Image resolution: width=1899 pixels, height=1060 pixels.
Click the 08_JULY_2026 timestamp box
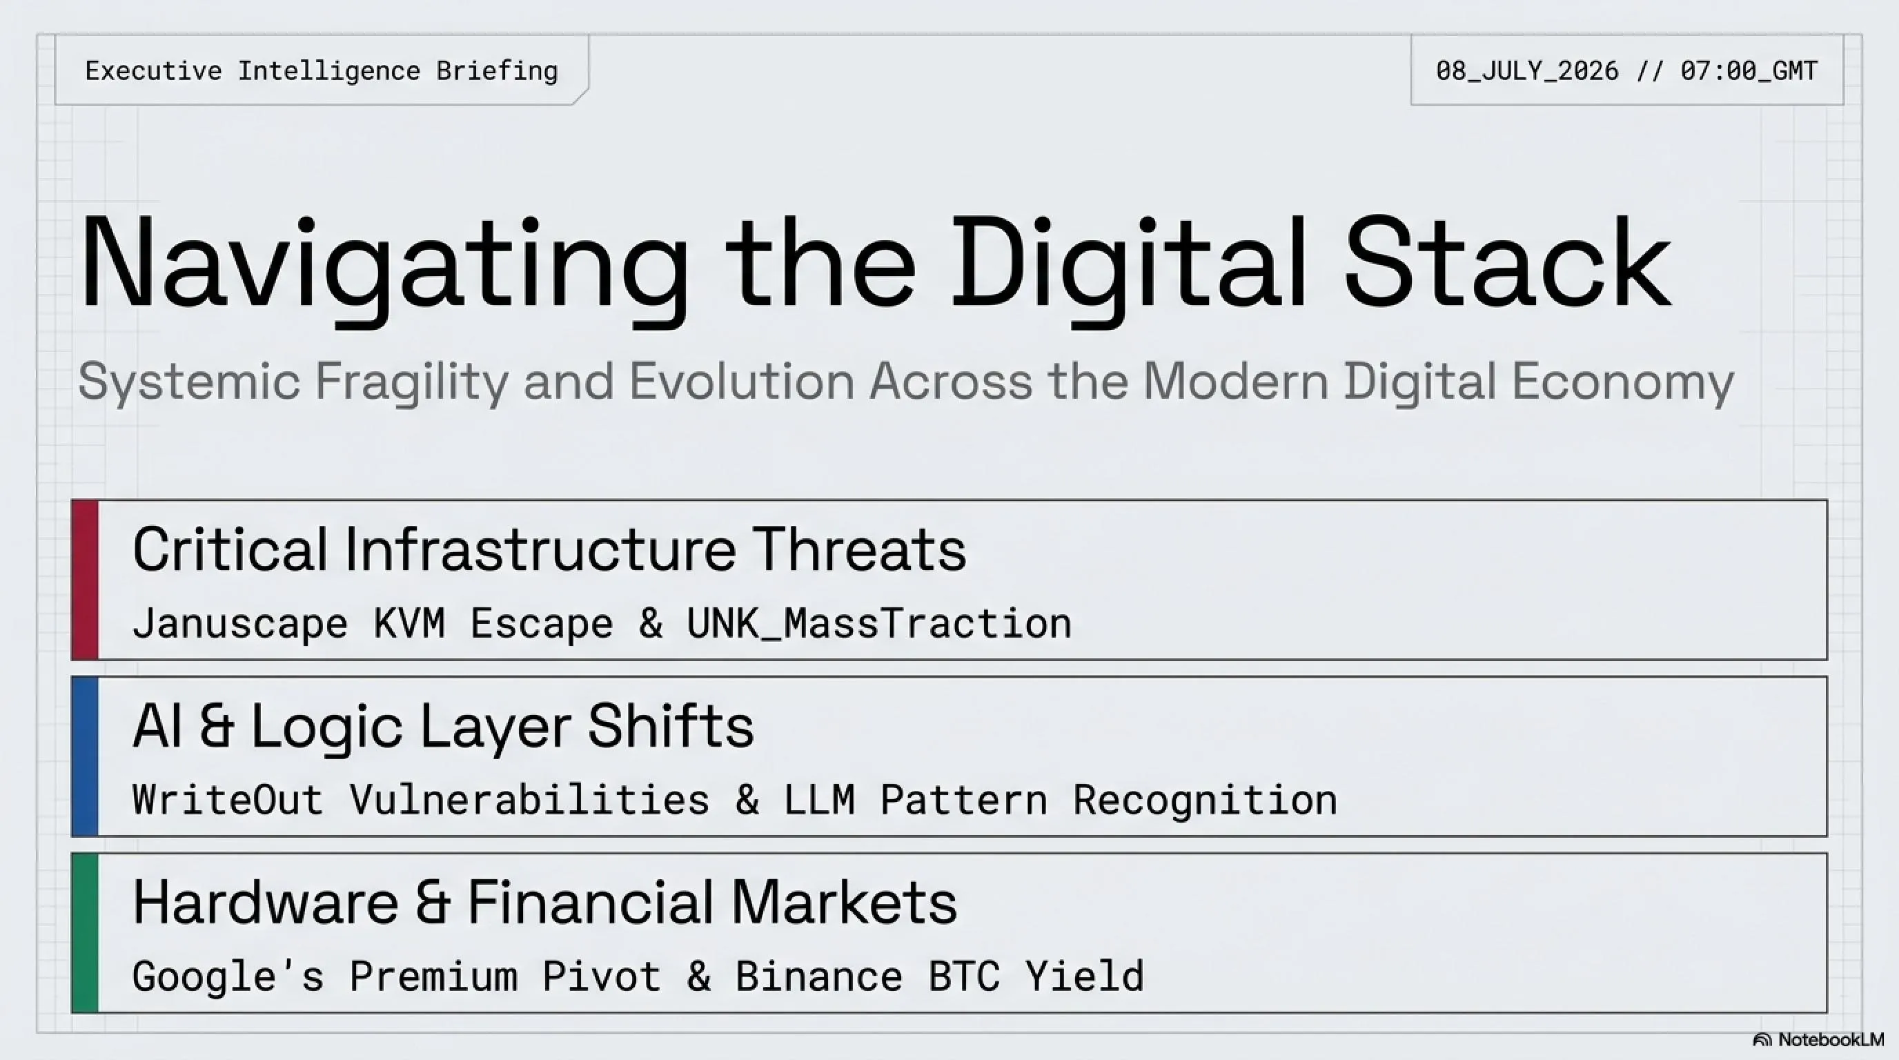[x=1626, y=71]
